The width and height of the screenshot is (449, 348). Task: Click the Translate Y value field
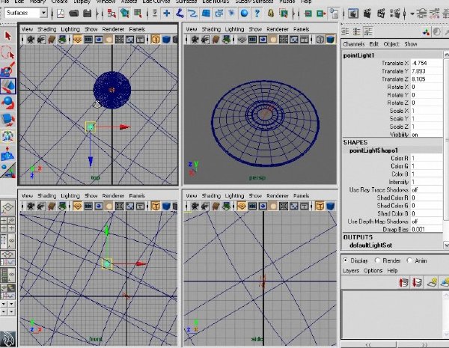[x=427, y=71]
